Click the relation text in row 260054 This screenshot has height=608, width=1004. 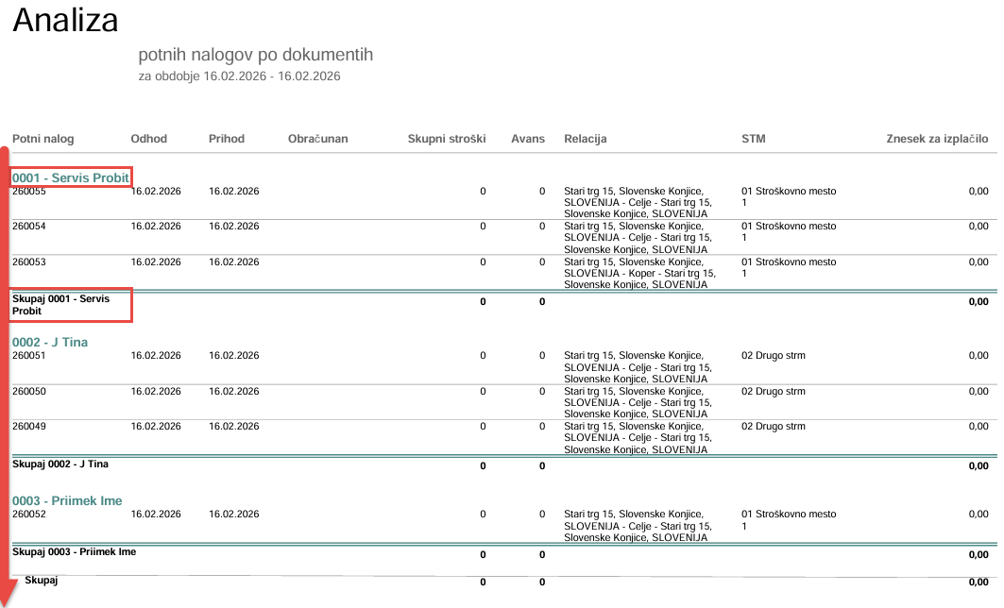point(638,238)
